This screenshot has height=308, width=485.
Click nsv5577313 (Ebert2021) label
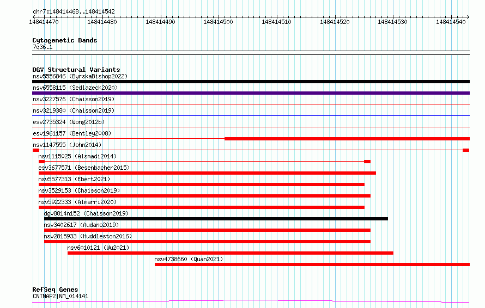pos(74,179)
